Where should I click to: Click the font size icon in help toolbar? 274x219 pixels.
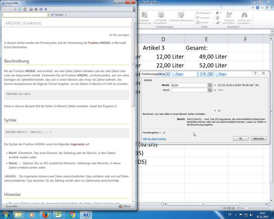tap(36, 9)
